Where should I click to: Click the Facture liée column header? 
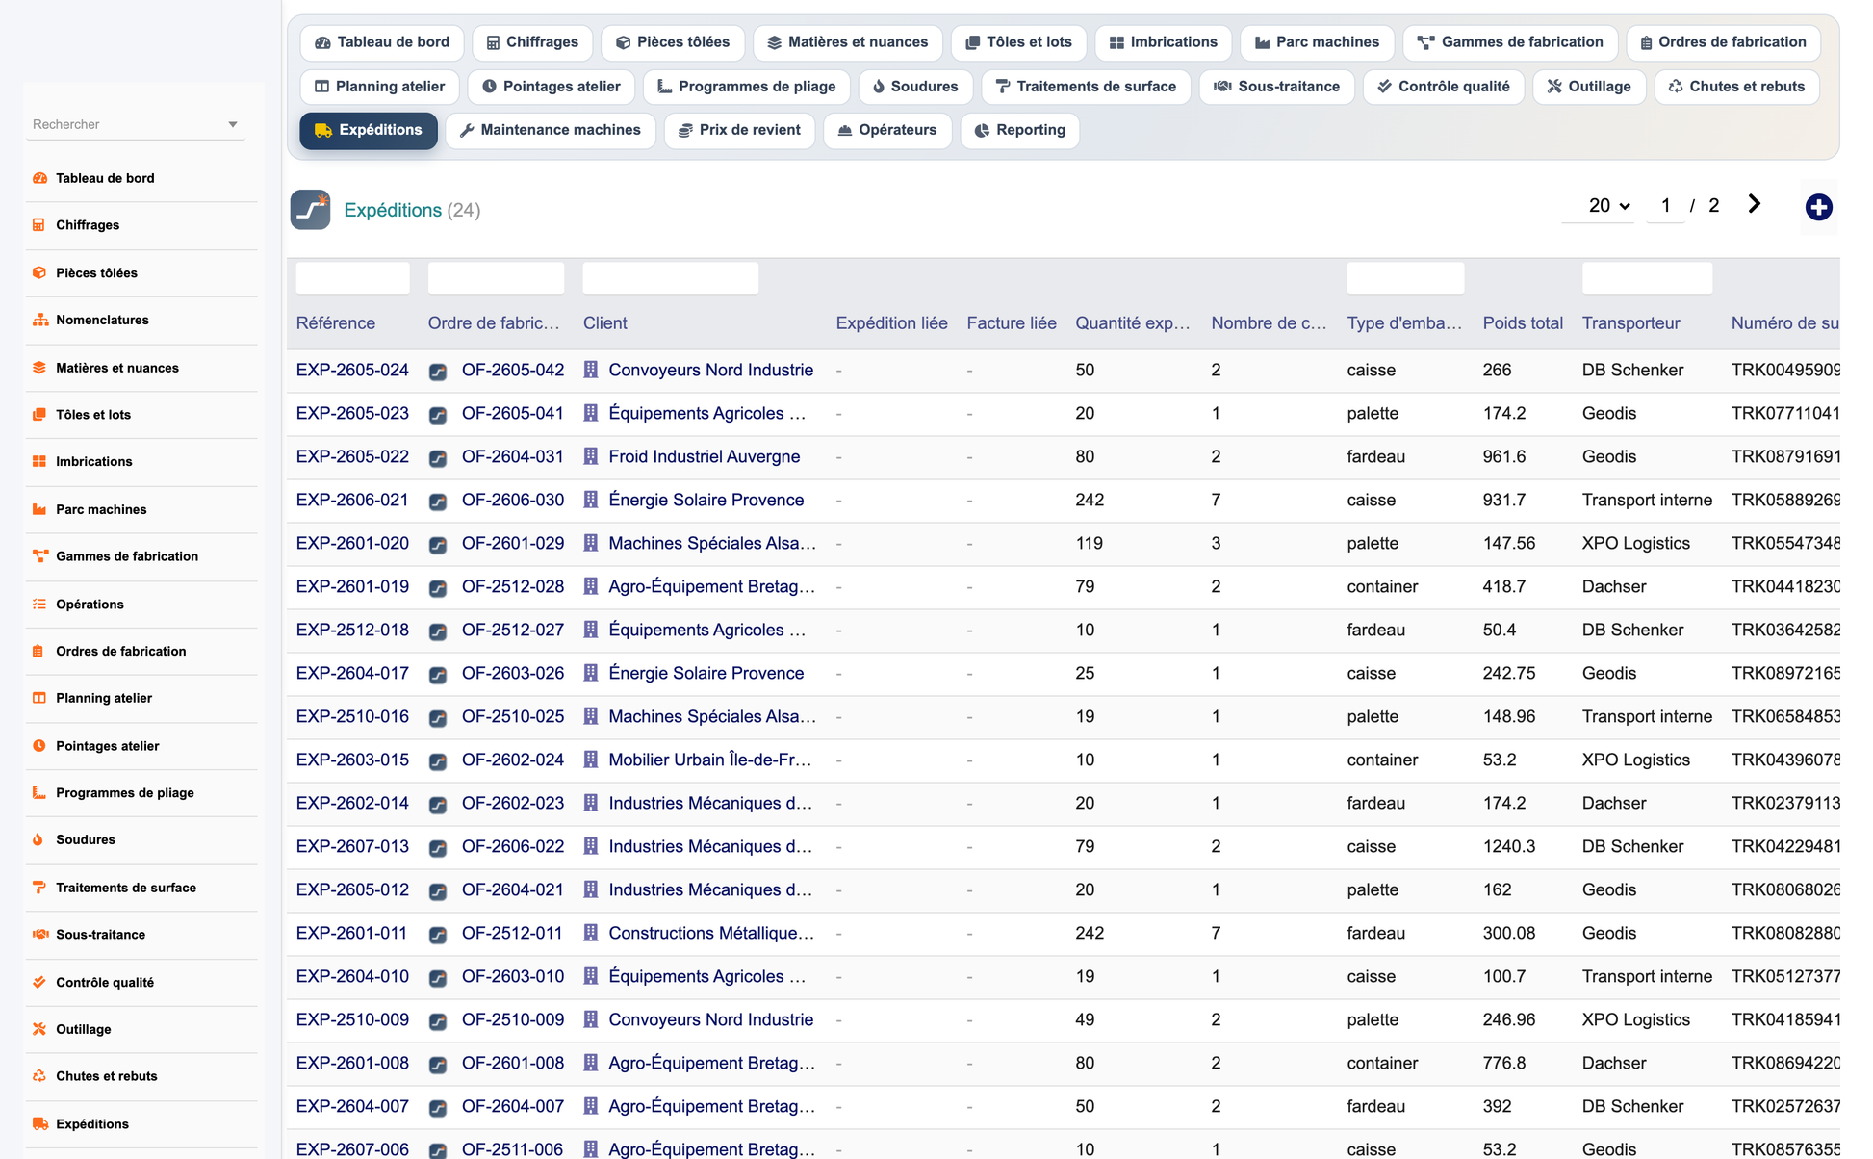pyautogui.click(x=1012, y=323)
